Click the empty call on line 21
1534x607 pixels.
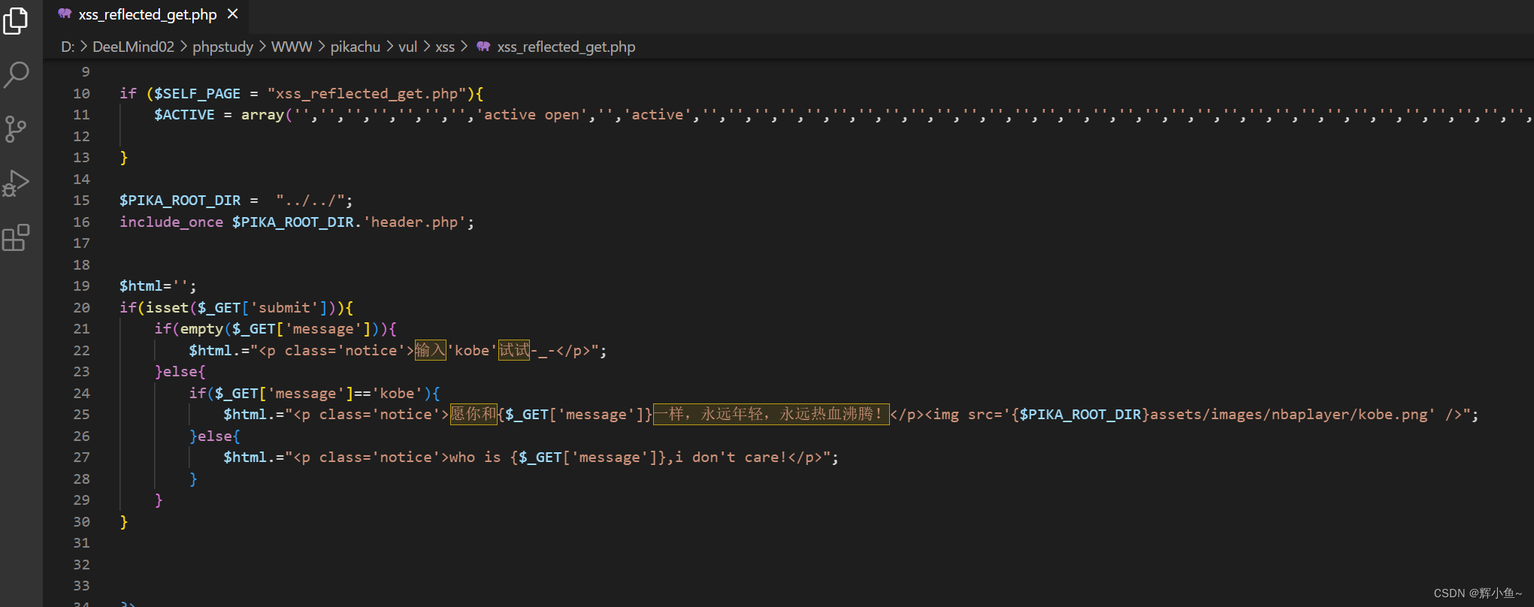coord(201,329)
